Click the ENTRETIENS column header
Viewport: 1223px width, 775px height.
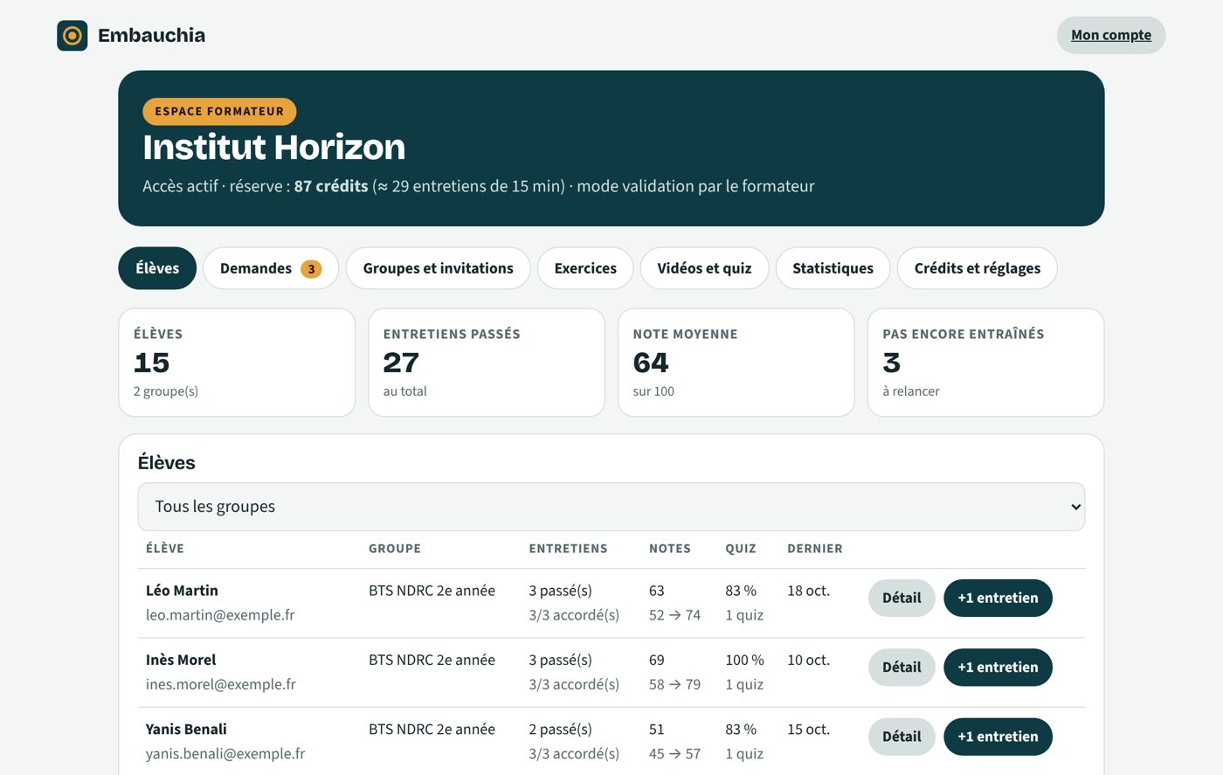[x=568, y=549]
